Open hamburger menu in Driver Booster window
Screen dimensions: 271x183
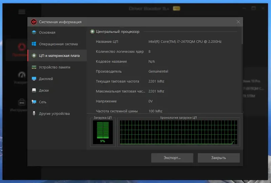tap(22, 12)
